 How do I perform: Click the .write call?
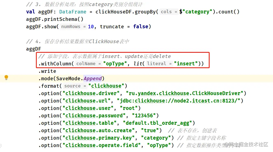[x=47, y=71]
